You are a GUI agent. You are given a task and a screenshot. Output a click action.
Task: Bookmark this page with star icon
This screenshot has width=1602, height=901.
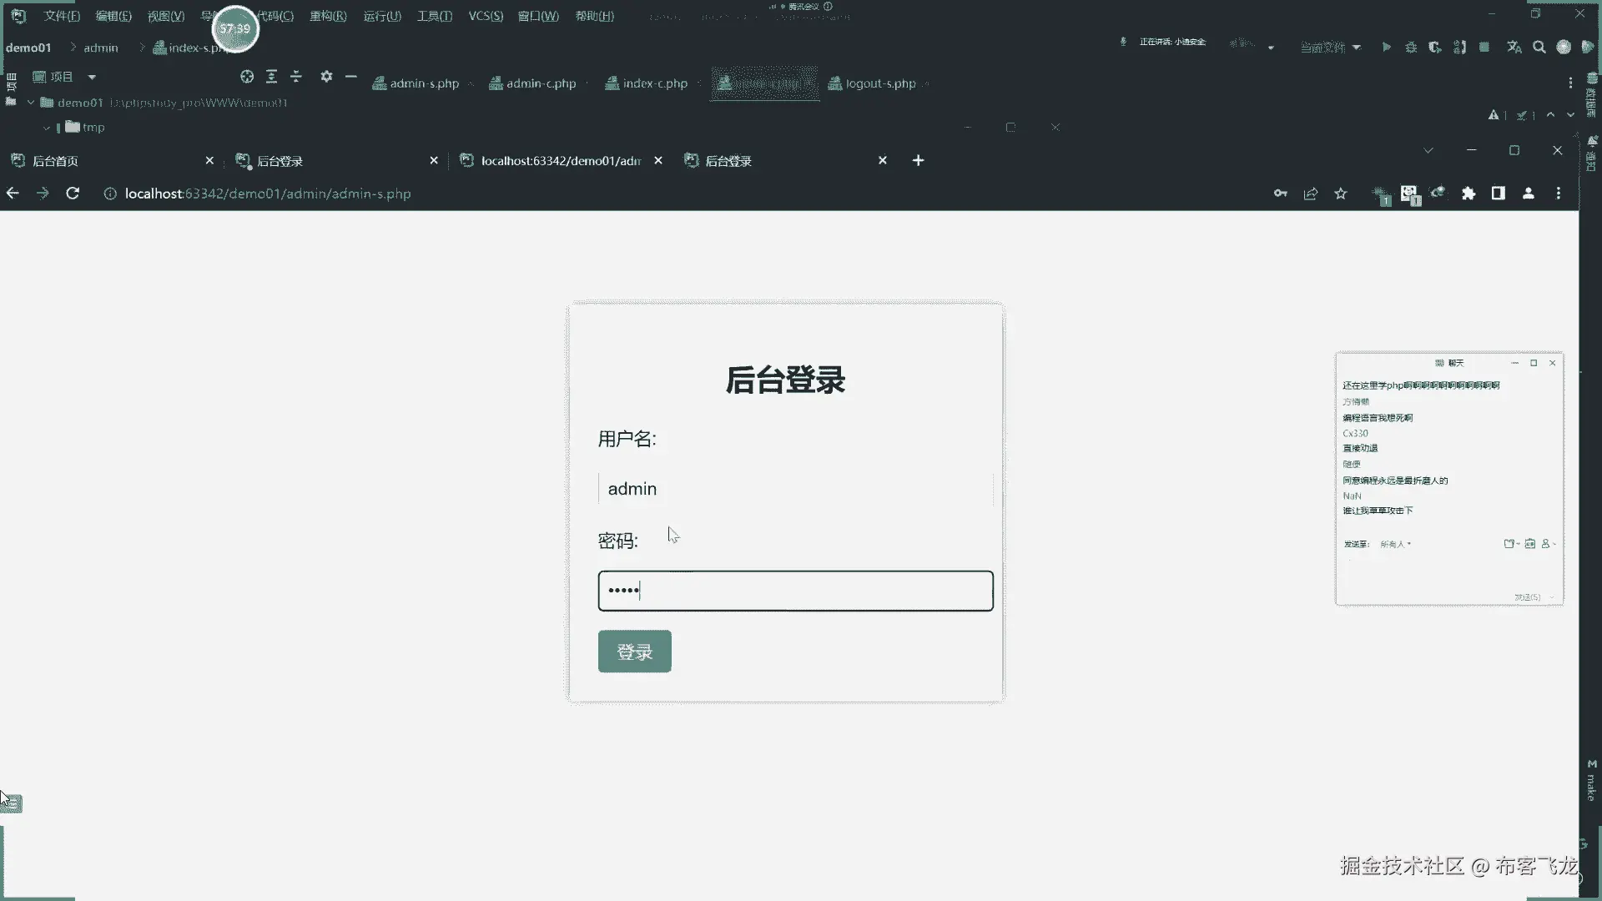(x=1341, y=194)
